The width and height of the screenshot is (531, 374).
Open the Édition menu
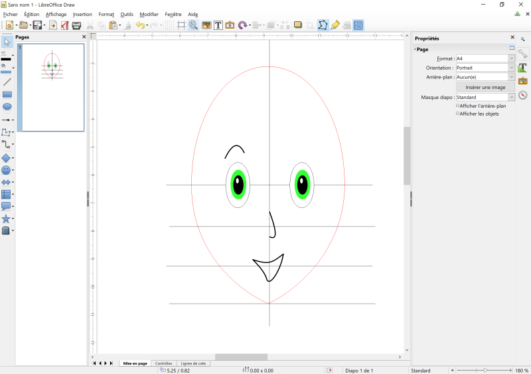31,14
